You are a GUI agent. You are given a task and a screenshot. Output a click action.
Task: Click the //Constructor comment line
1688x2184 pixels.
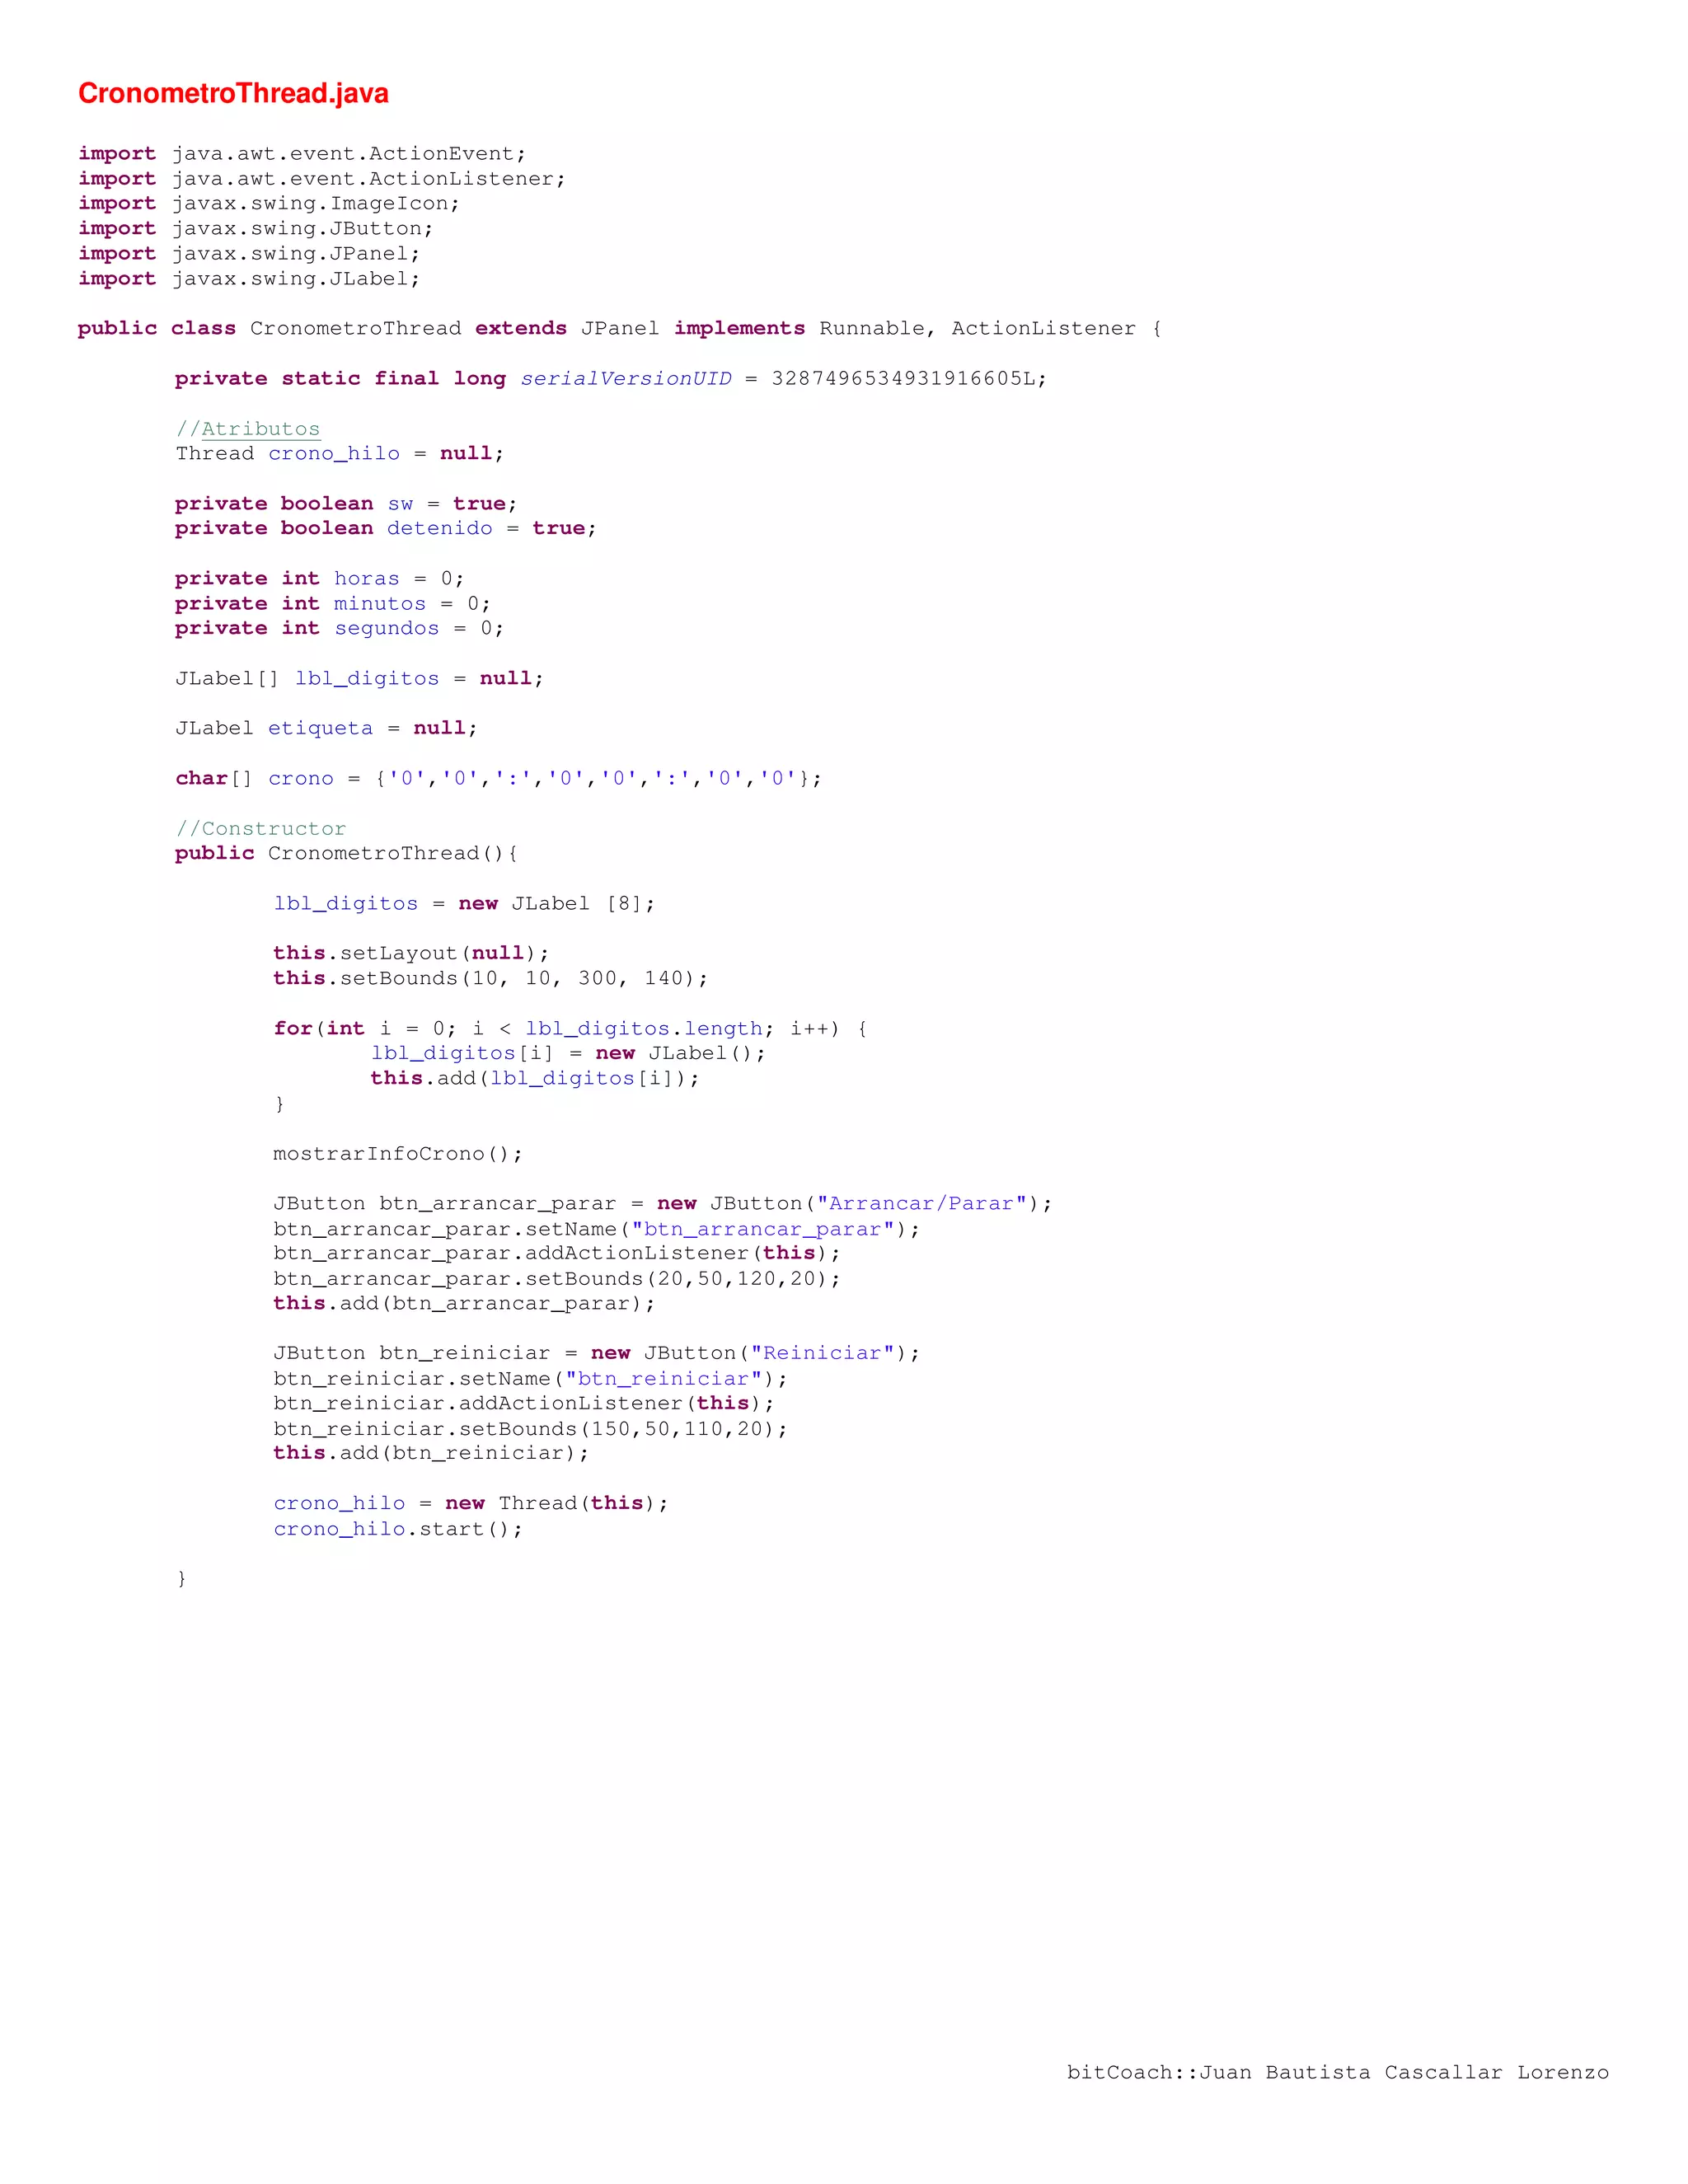[260, 829]
